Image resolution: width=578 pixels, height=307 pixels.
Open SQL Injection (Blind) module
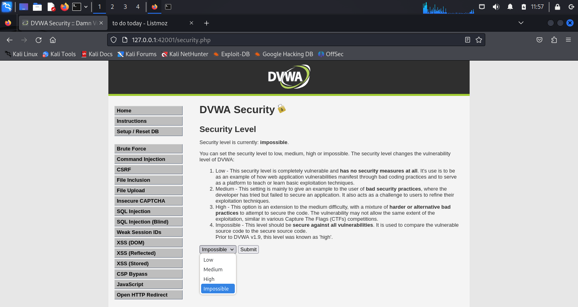pyautogui.click(x=149, y=222)
